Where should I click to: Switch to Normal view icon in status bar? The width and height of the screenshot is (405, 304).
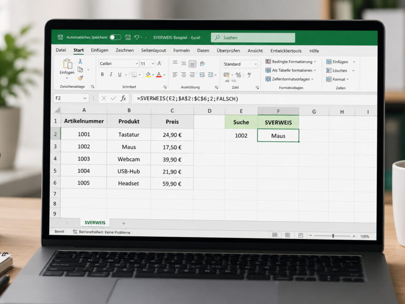[x=275, y=235]
